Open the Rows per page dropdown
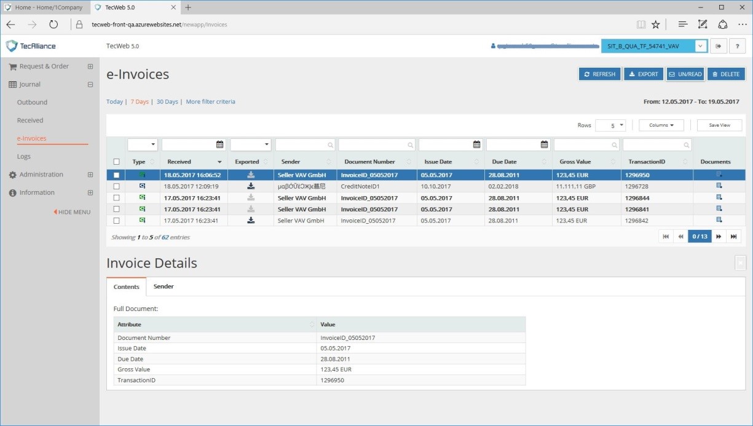This screenshot has width=753, height=426. [x=610, y=125]
